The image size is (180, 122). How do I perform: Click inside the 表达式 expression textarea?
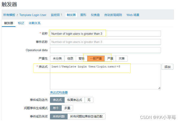105,77
